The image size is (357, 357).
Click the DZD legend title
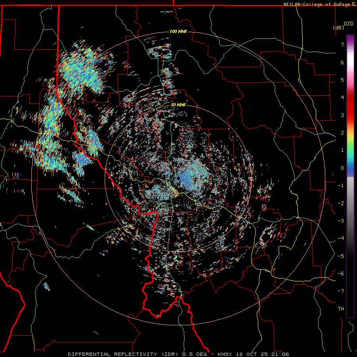(349, 24)
